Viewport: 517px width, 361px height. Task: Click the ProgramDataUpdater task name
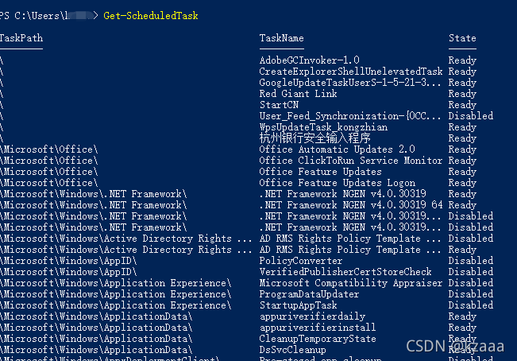click(309, 294)
